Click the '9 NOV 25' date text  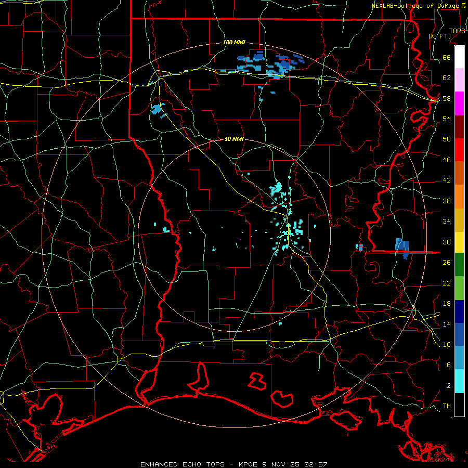(281, 464)
